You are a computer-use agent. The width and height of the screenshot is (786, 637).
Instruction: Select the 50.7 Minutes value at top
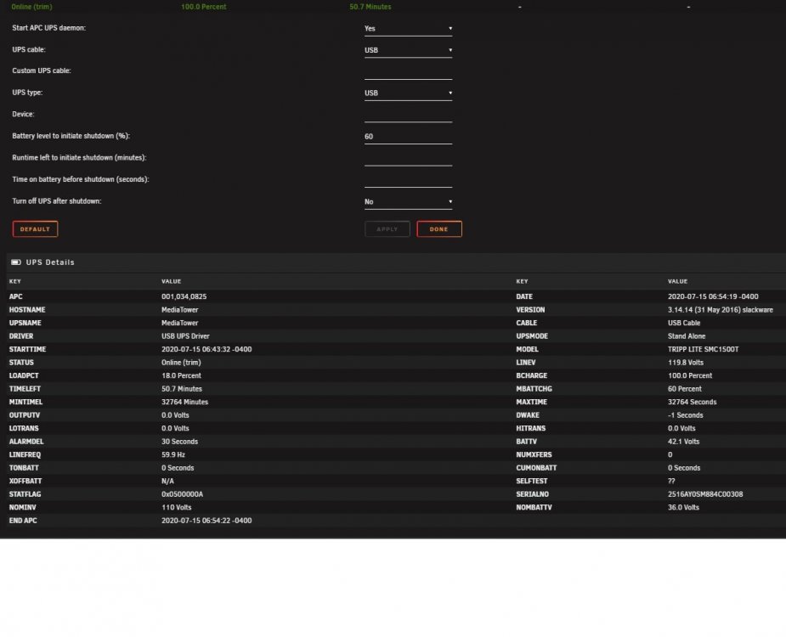pyautogui.click(x=370, y=7)
